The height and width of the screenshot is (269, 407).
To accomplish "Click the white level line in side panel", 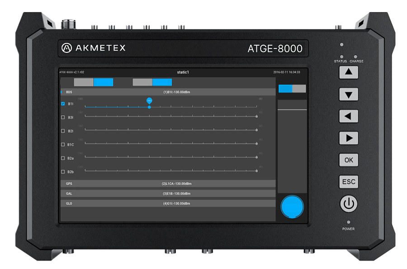I will [x=292, y=110].
